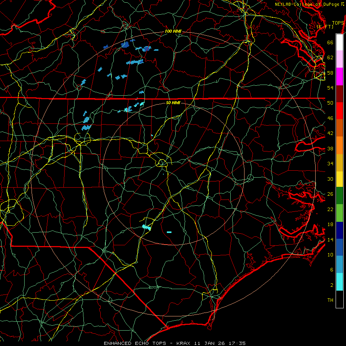Click the yellow swatch in the color scale
This screenshot has width=346, height=346.
click(x=339, y=179)
